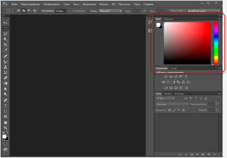Viewport: 227px width, 158px height.
Task: Click the Curves adjustment icon
Action: click(176, 76)
